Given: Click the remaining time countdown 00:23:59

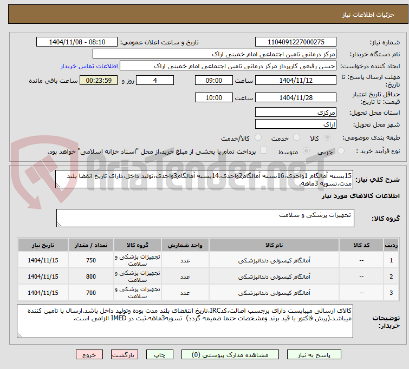Looking at the screenshot, I should (99, 80).
